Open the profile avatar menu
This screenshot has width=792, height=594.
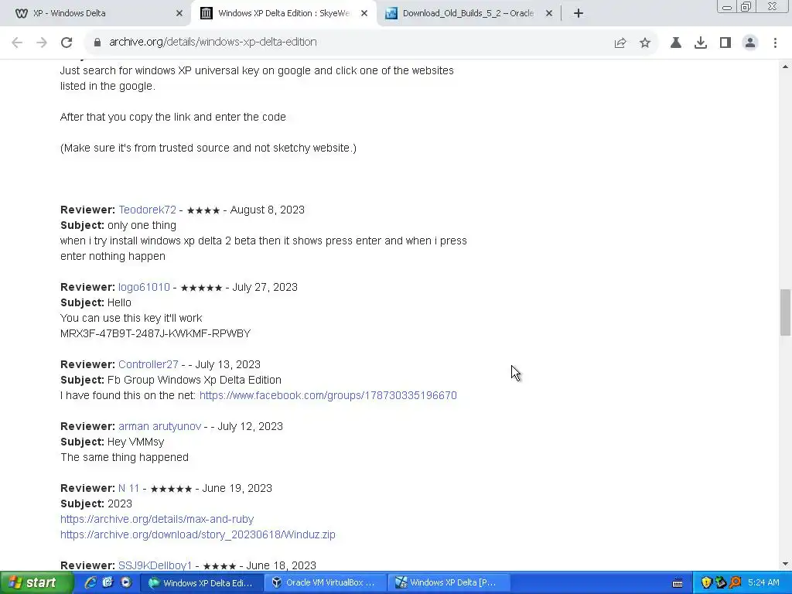pyautogui.click(x=750, y=43)
